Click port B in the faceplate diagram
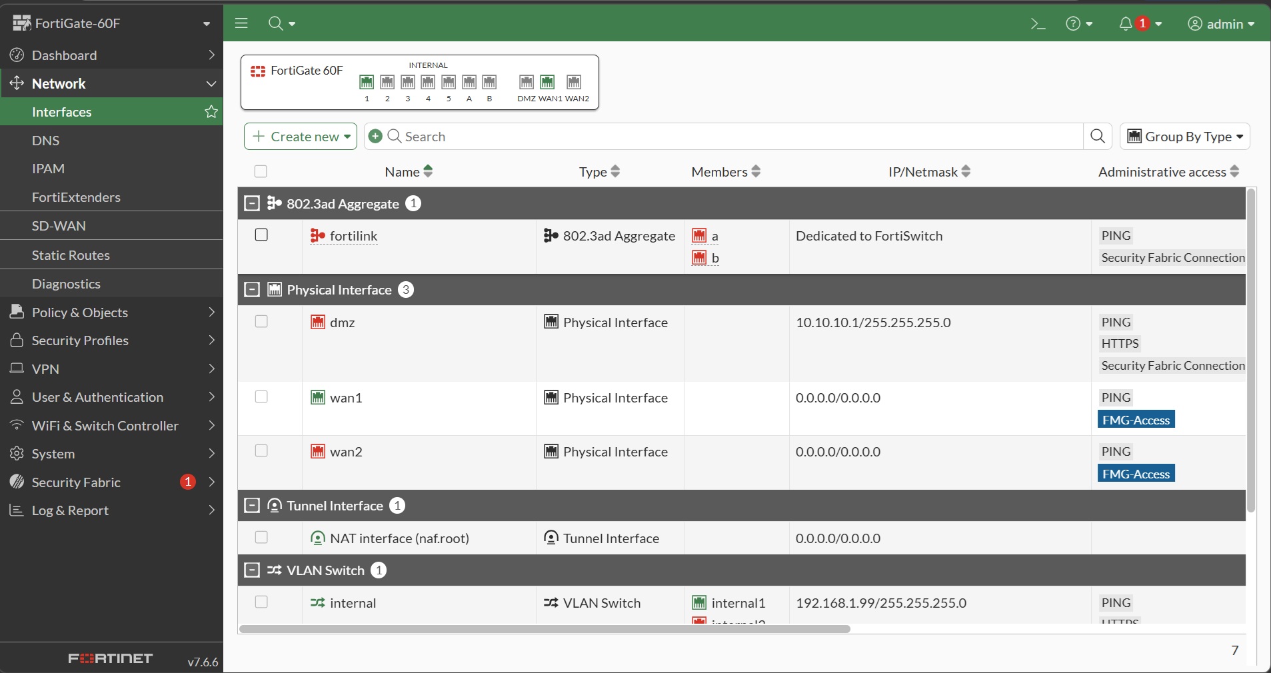This screenshot has width=1271, height=673. [489, 82]
